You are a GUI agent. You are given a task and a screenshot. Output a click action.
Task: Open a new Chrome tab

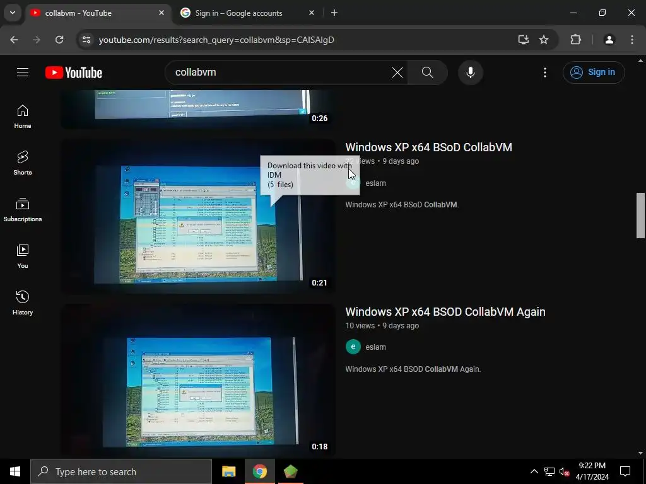coord(334,13)
